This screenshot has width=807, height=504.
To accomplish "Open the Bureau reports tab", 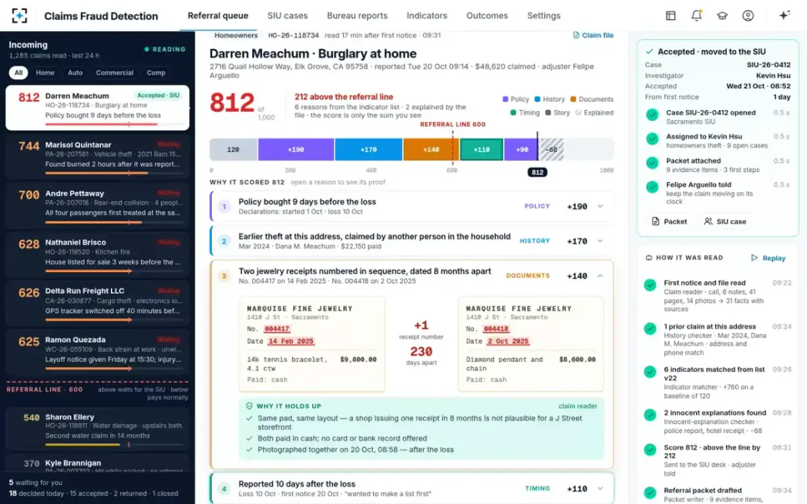I will 357,15.
